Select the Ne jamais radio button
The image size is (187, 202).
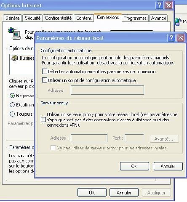tap(12, 96)
